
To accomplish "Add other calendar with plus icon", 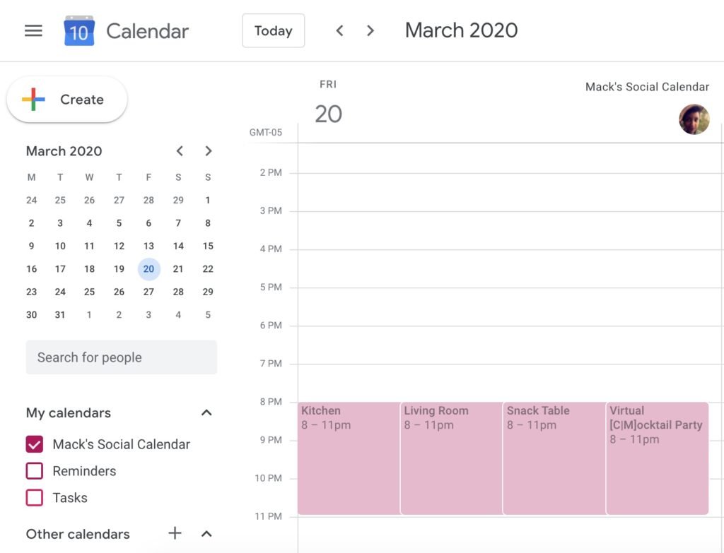I will pyautogui.click(x=175, y=533).
